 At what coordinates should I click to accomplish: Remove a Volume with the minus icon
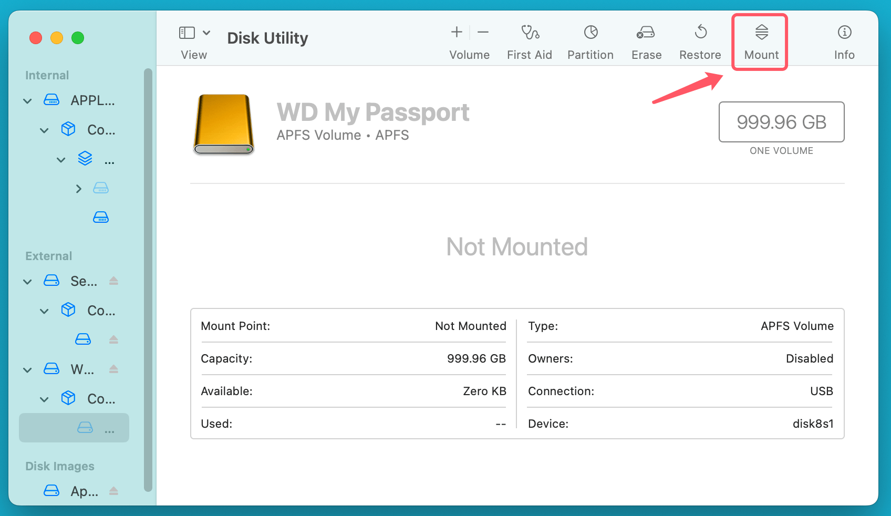[x=483, y=32]
